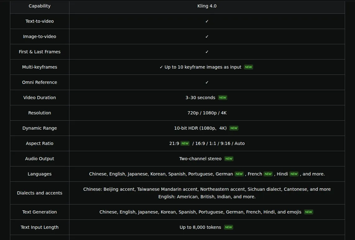The image size is (355, 240).
Task: Click the NEW badge beside Two-channel stereo
Action: 229,159
